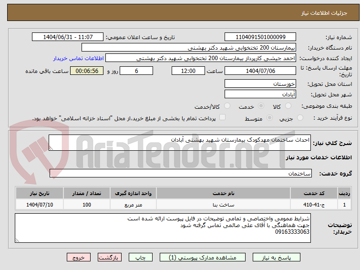Click the اطلاعات خدمات مورد نیاز heading
360x270 pixels.
pos(319,157)
